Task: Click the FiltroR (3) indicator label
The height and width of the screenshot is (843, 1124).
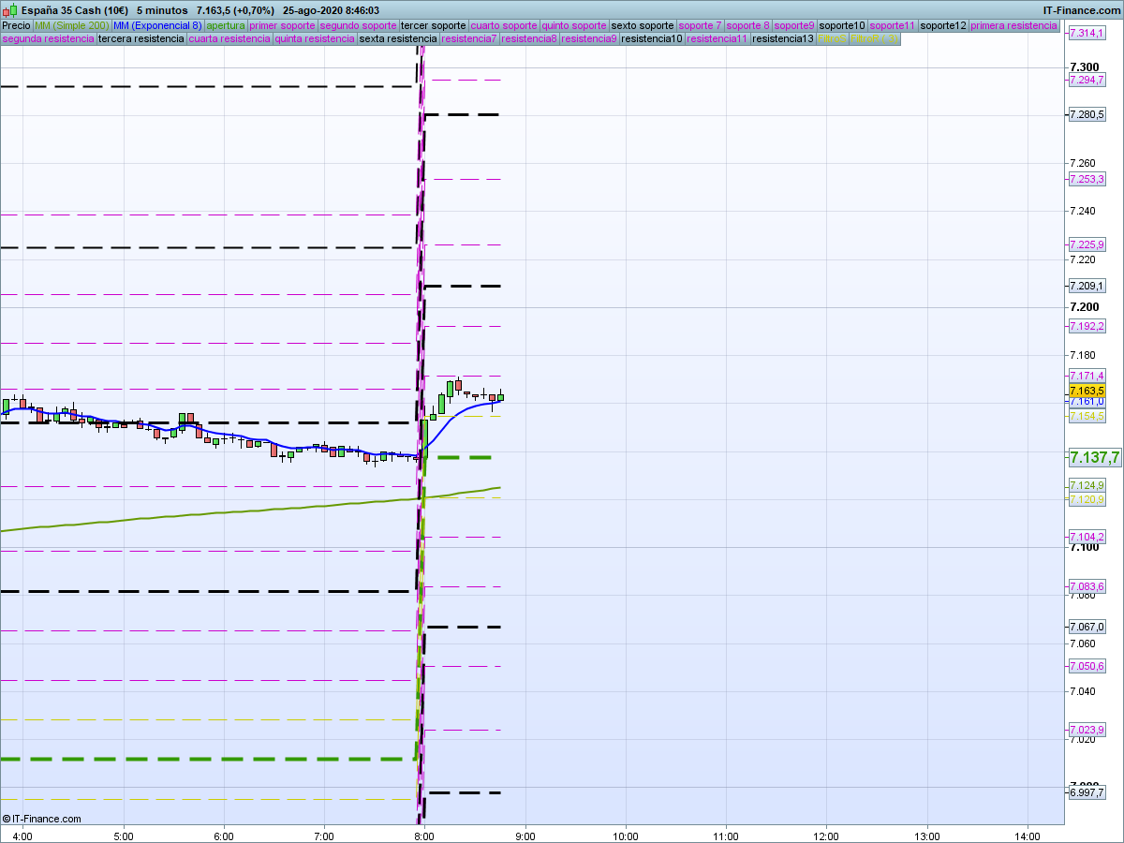Action: 874,39
